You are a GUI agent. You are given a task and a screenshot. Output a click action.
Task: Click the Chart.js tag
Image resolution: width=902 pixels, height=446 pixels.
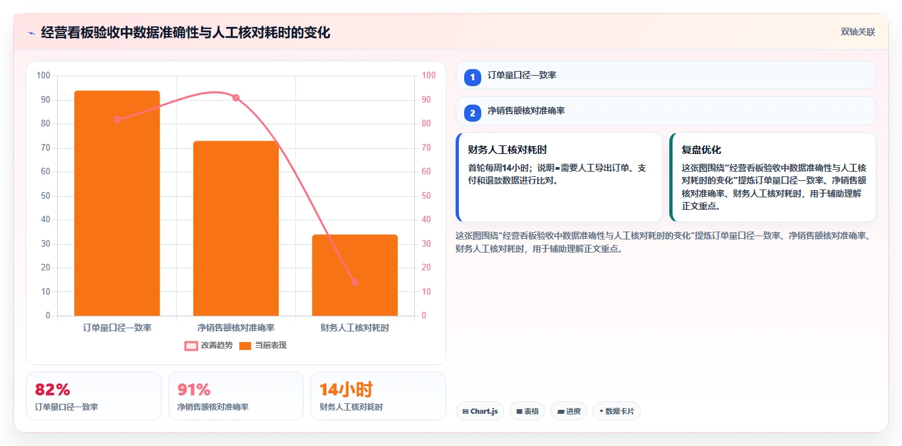pos(480,411)
